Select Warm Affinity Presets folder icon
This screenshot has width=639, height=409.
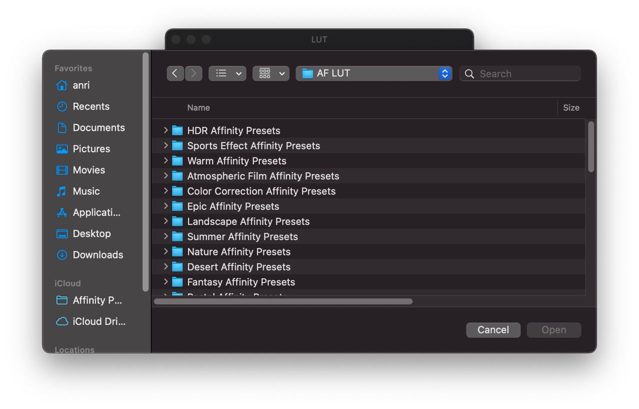[177, 161]
